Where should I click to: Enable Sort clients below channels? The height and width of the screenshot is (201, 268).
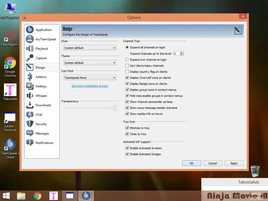click(127, 66)
